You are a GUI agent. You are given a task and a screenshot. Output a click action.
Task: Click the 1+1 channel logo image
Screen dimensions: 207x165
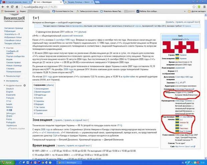(x=180, y=47)
